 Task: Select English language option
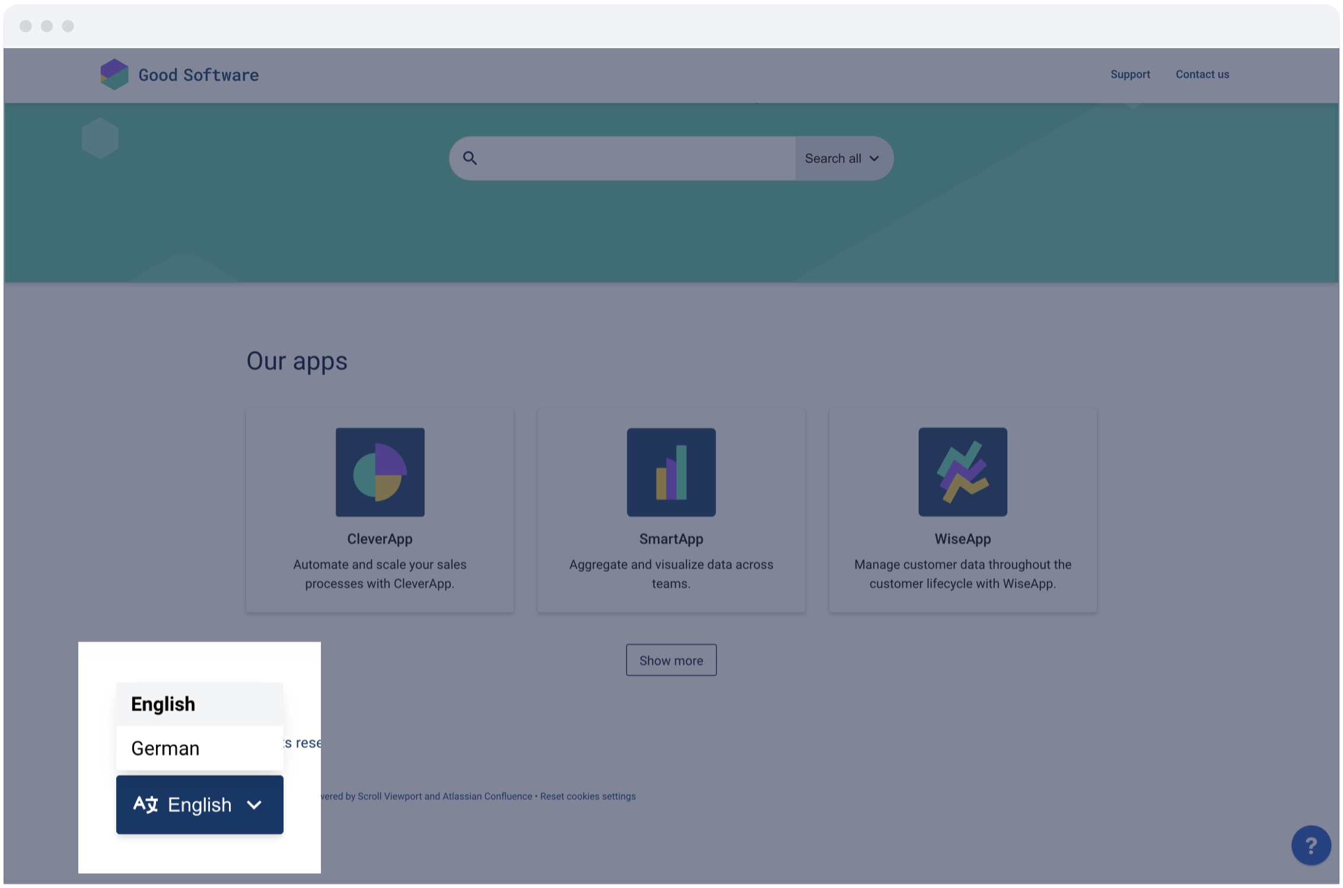[x=198, y=703]
